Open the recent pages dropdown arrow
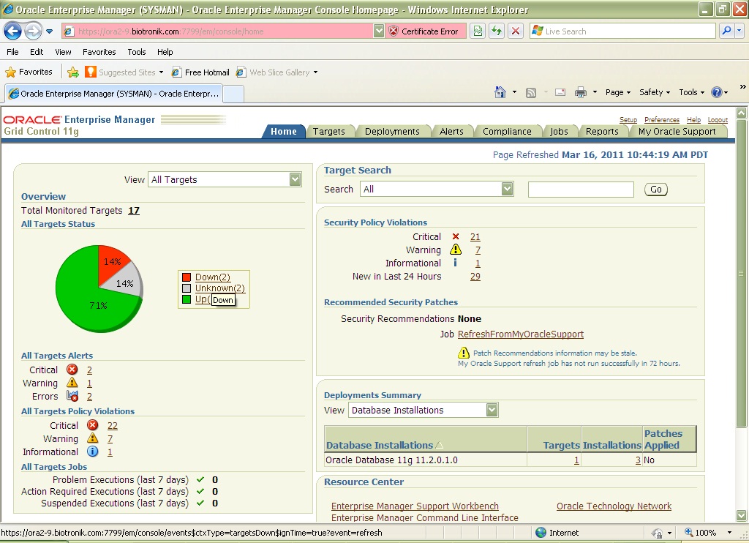 click(49, 31)
